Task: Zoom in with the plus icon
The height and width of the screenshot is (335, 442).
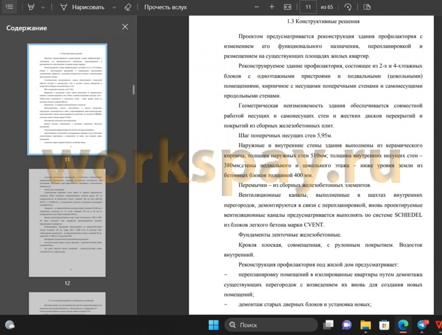Action: (272, 7)
